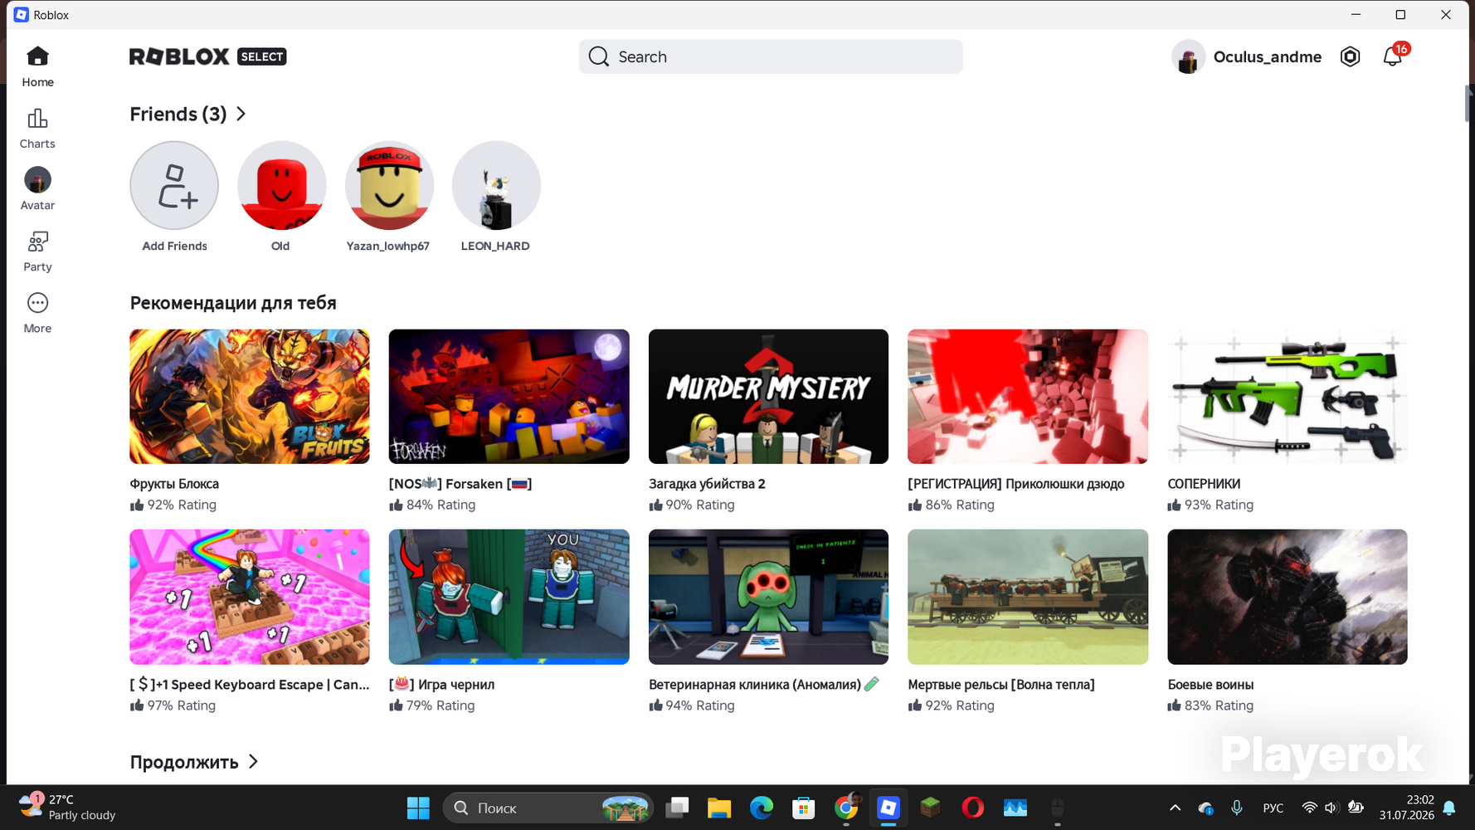This screenshot has height=830, width=1475.
Task: Open Task View on the taskbar
Action: coord(678,808)
